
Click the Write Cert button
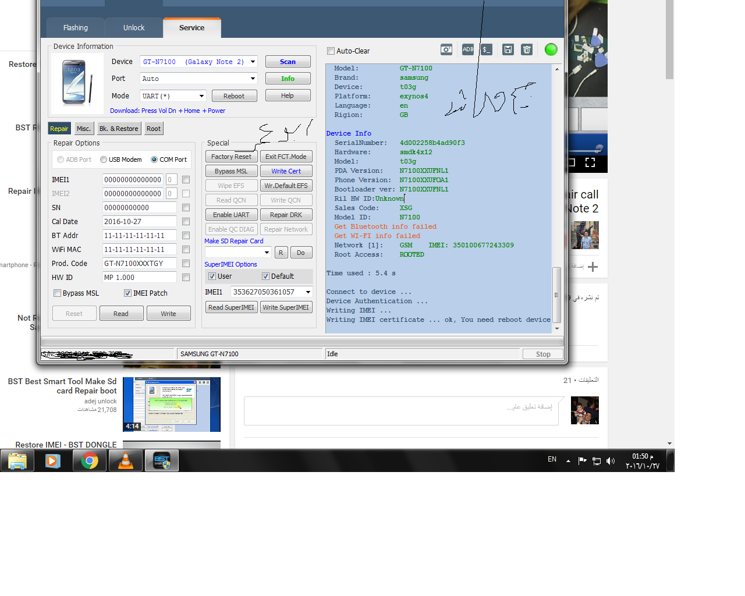point(286,171)
